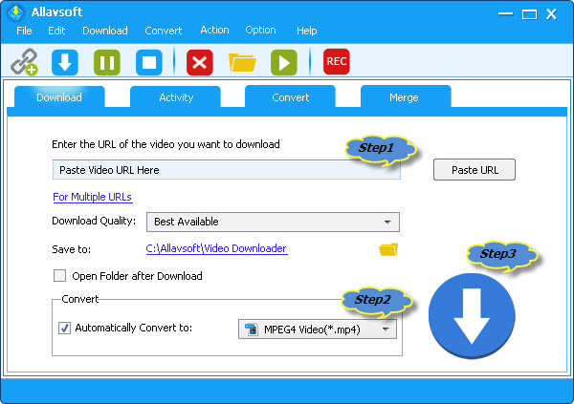This screenshot has height=404, width=574.
Task: Open the Action menu
Action: pyautogui.click(x=214, y=30)
